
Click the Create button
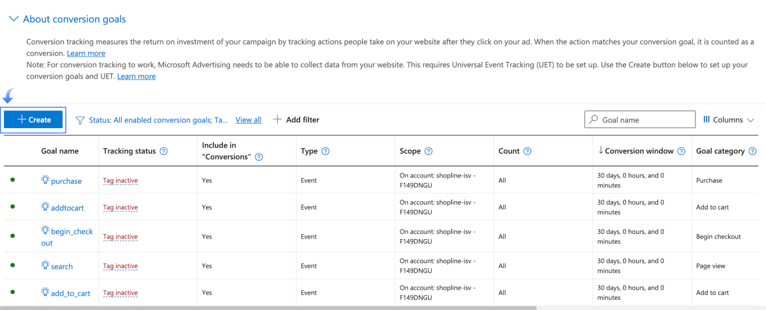[x=34, y=120]
